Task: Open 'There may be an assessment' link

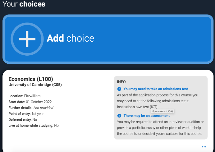Action: 147,116
